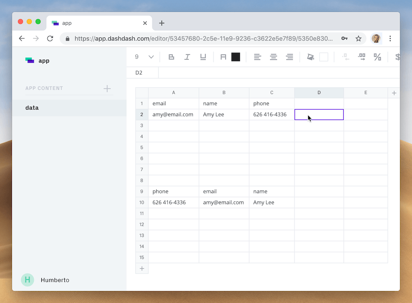Click the app logo in the sidebar
This screenshot has width=412, height=303.
click(29, 60)
